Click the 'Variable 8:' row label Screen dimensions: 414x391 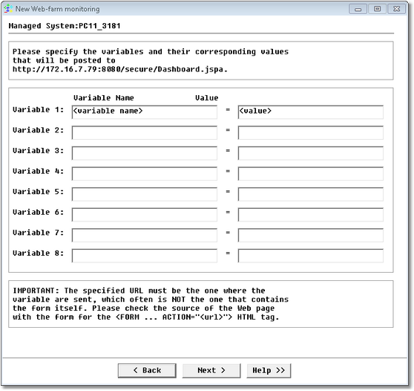39,253
